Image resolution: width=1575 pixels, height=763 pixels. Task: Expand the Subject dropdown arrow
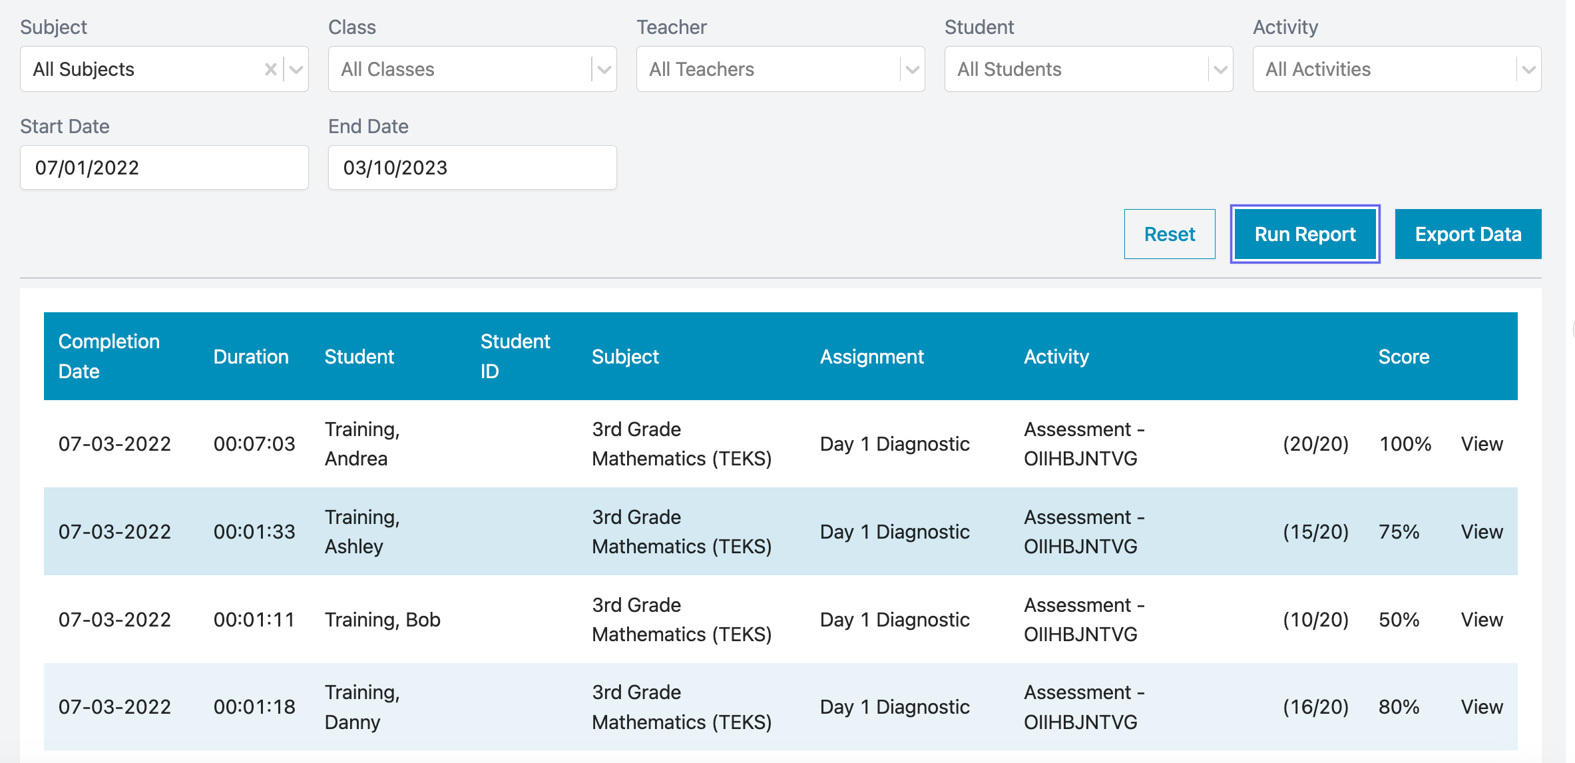(x=297, y=69)
